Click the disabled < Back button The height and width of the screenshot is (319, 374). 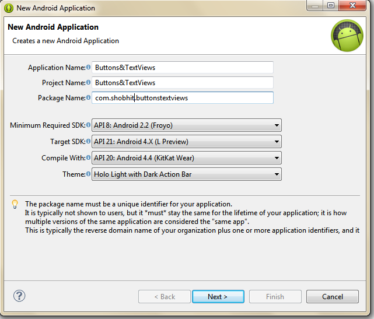click(x=165, y=297)
